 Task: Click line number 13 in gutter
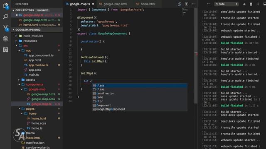pyautogui.click(x=70, y=57)
